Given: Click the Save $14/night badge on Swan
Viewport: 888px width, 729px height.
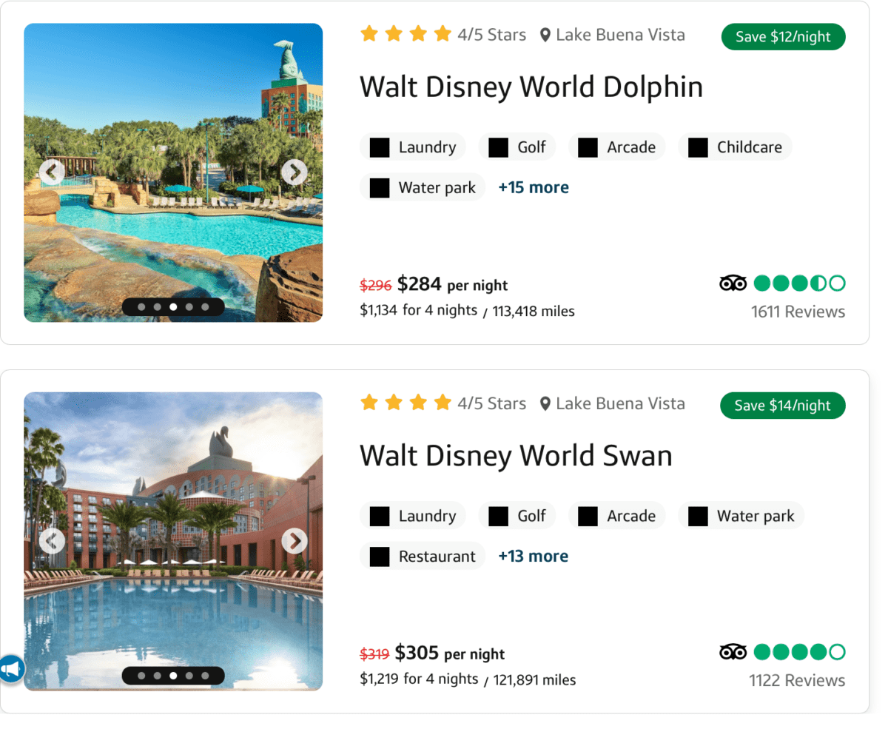Looking at the screenshot, I should (782, 405).
